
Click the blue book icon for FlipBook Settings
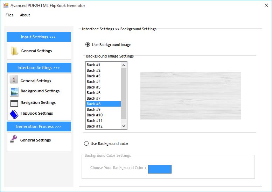pos(14,114)
